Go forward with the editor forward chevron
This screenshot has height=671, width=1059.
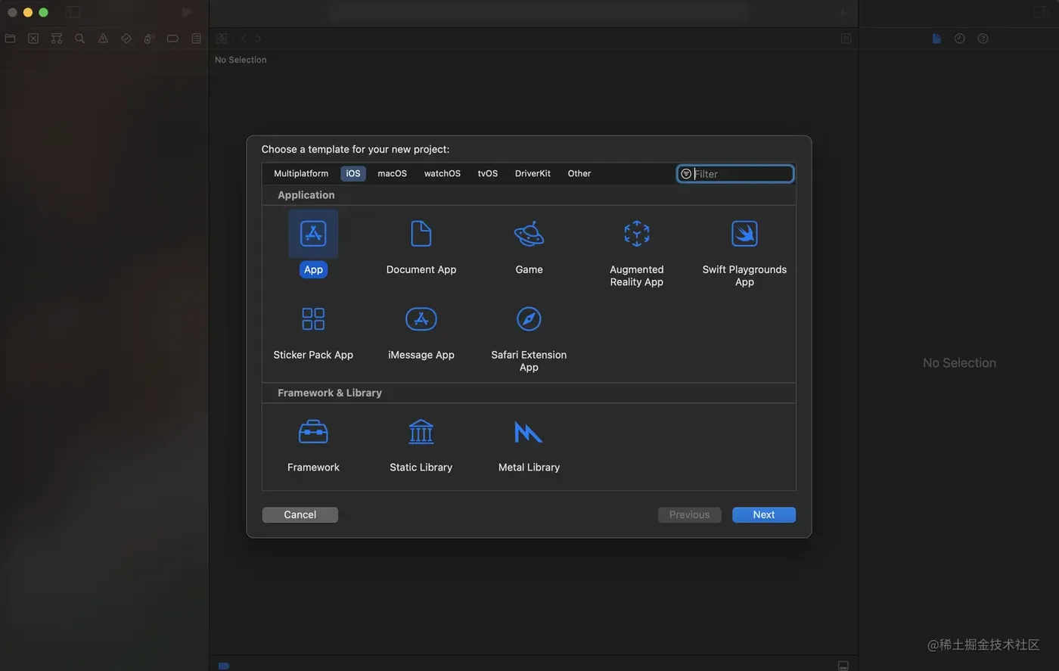259,39
